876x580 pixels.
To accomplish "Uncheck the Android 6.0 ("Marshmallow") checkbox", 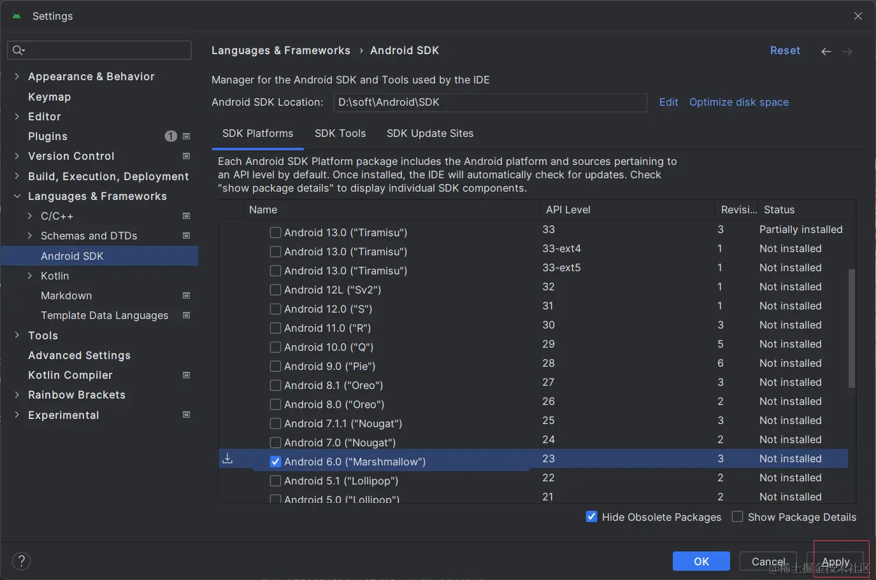I will pos(275,462).
